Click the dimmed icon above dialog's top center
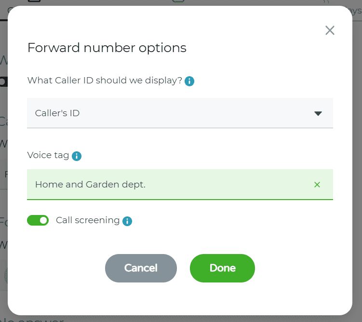Screen dimensions: 362x322 (x=178, y=2)
